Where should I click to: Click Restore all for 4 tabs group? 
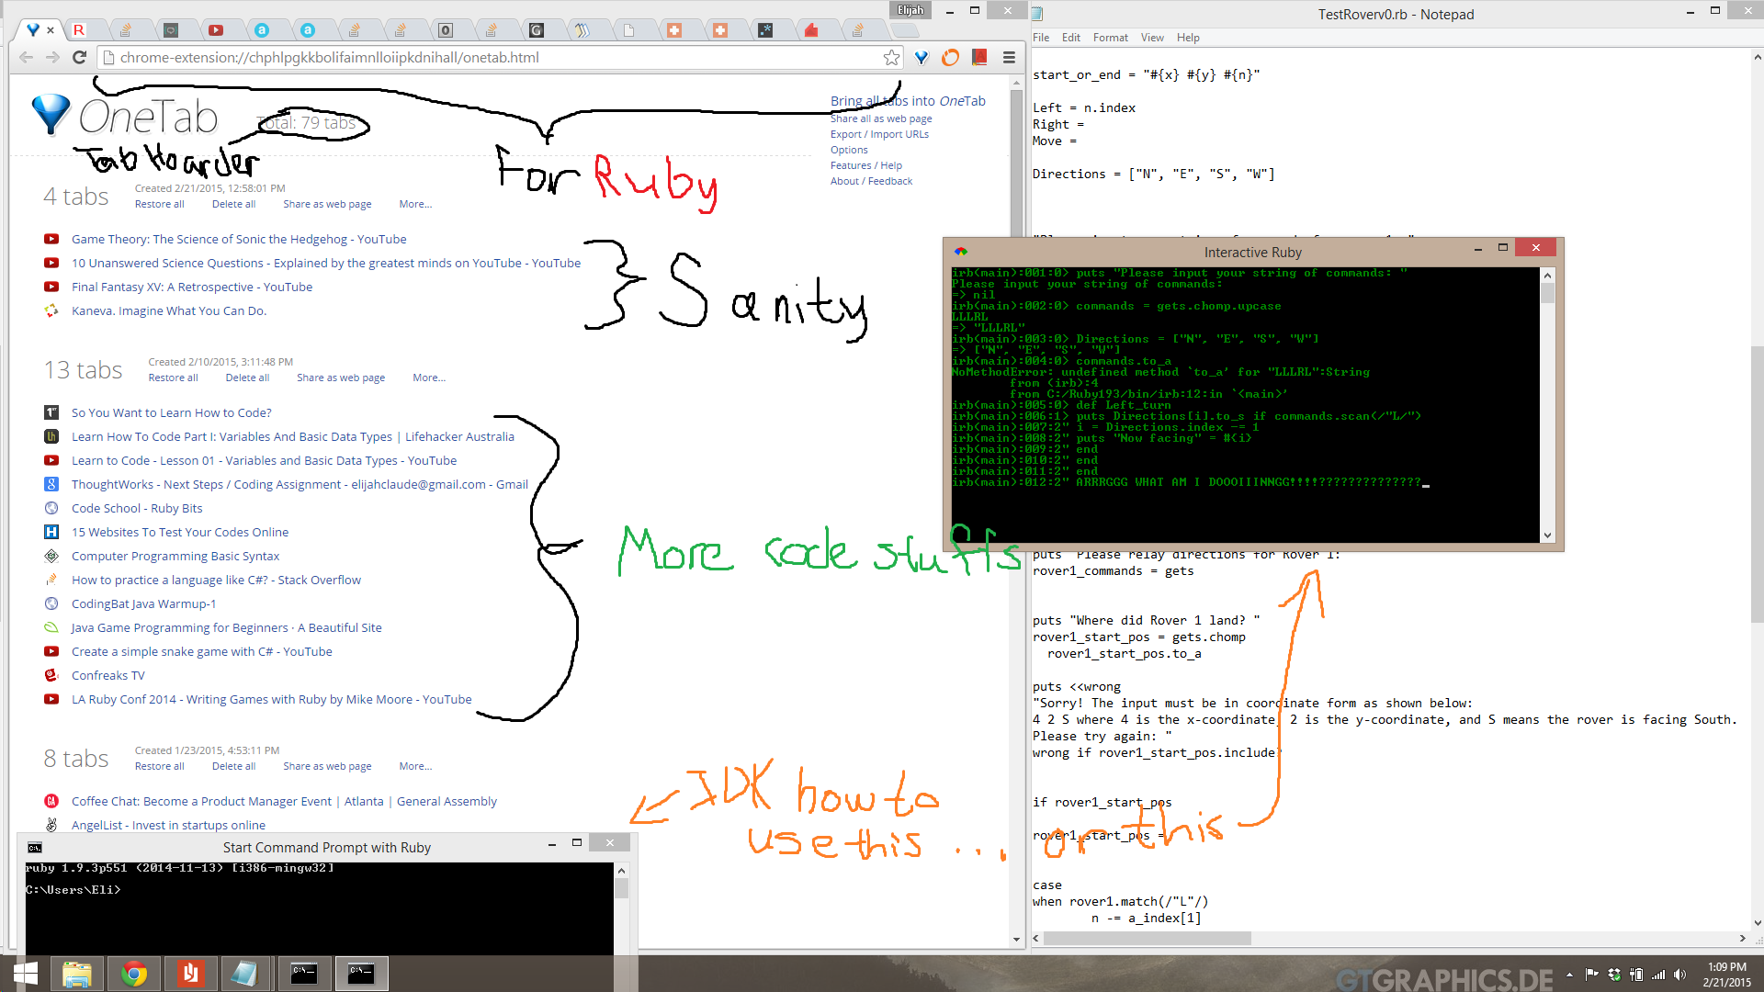pos(159,204)
